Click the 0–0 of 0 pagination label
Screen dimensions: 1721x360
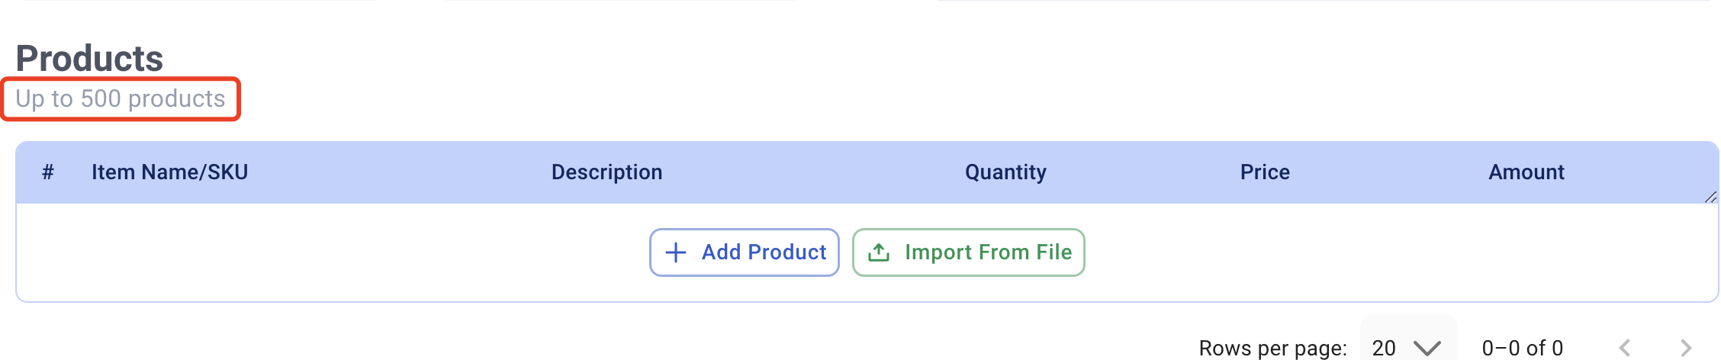coord(1523,349)
